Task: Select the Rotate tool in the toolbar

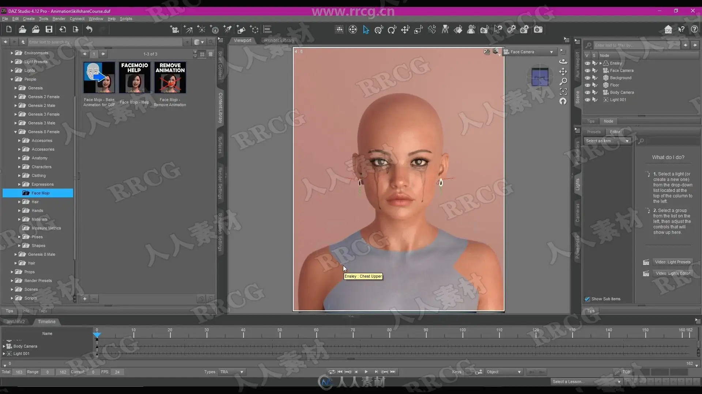Action: pyautogui.click(x=392, y=30)
